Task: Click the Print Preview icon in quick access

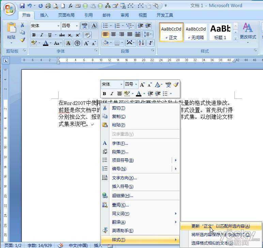Action: pos(56,6)
